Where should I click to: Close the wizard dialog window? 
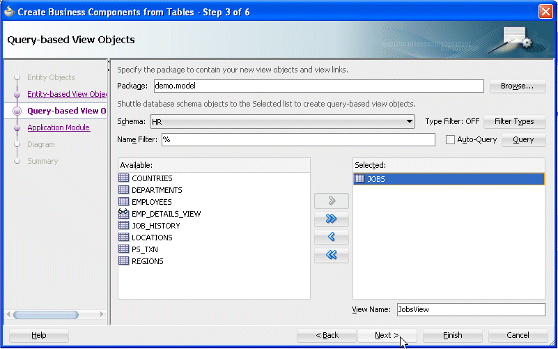point(545,11)
